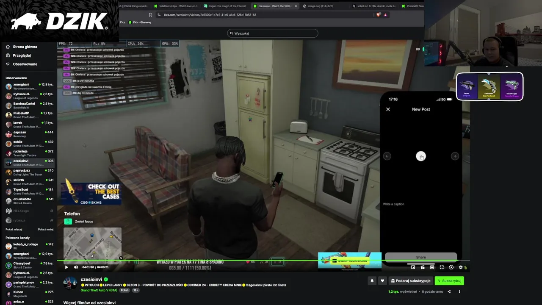Enable theater mode in the video player

[432, 267]
